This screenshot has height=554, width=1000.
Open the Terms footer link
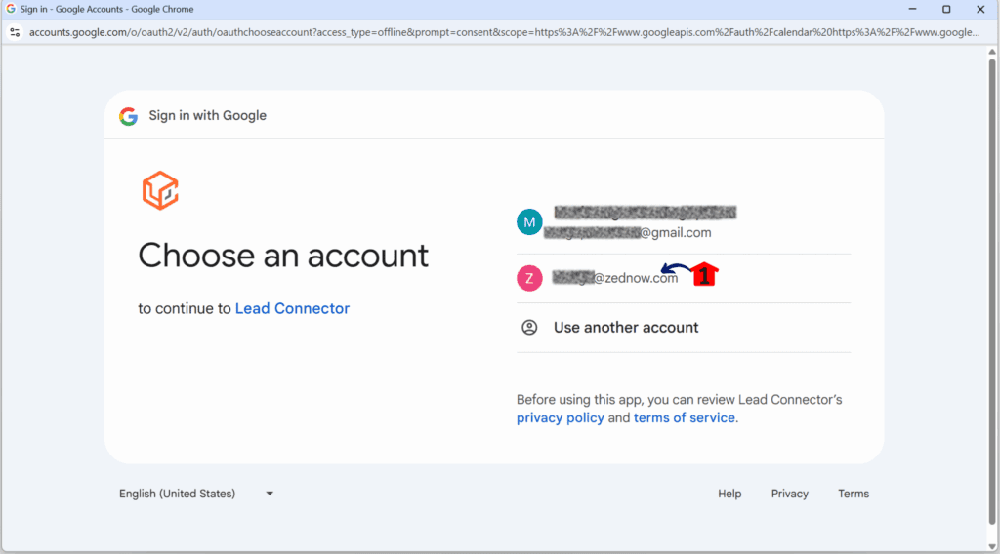click(854, 494)
